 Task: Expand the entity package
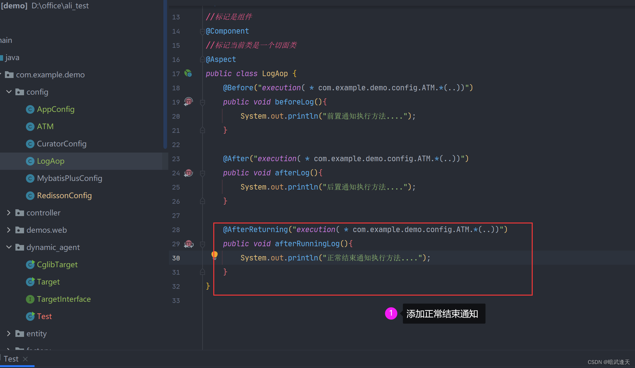click(9, 333)
